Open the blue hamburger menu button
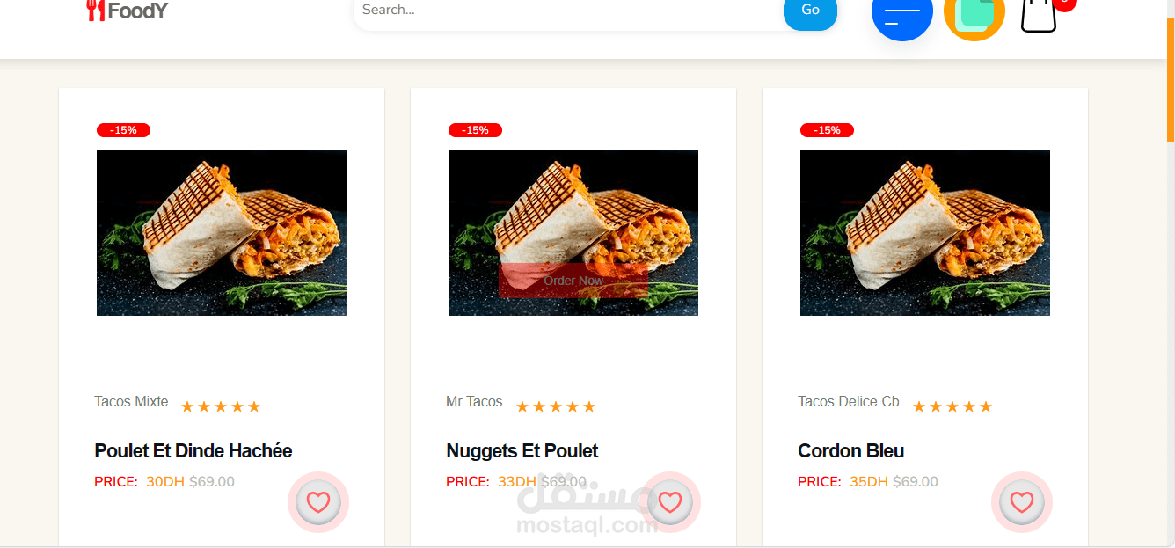Viewport: 1175px width, 548px height. coord(902,12)
